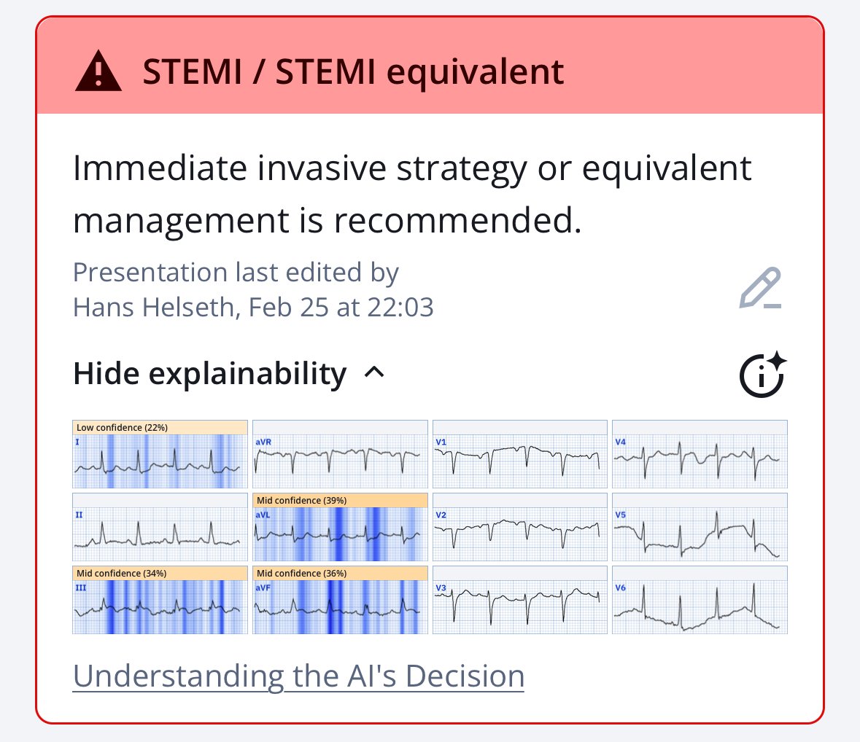
Task: Click the V5 lead ECG panel
Action: (700, 527)
